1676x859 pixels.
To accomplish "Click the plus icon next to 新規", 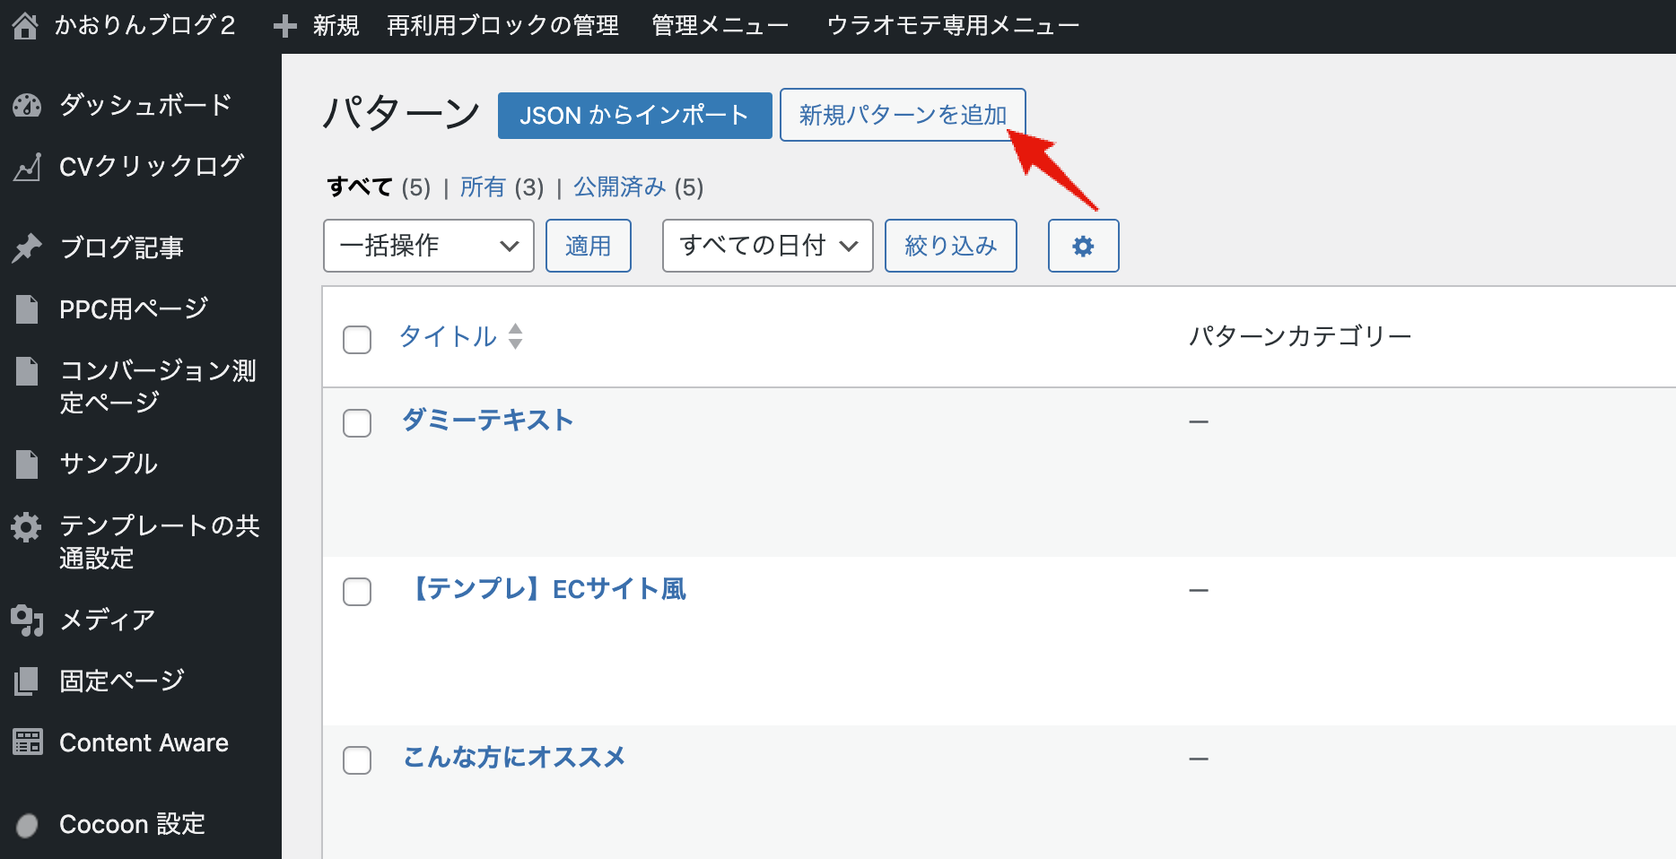I will 285,26.
